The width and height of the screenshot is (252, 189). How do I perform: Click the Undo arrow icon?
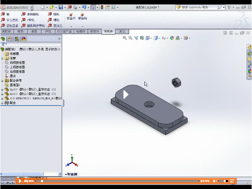pyautogui.click(x=84, y=7)
